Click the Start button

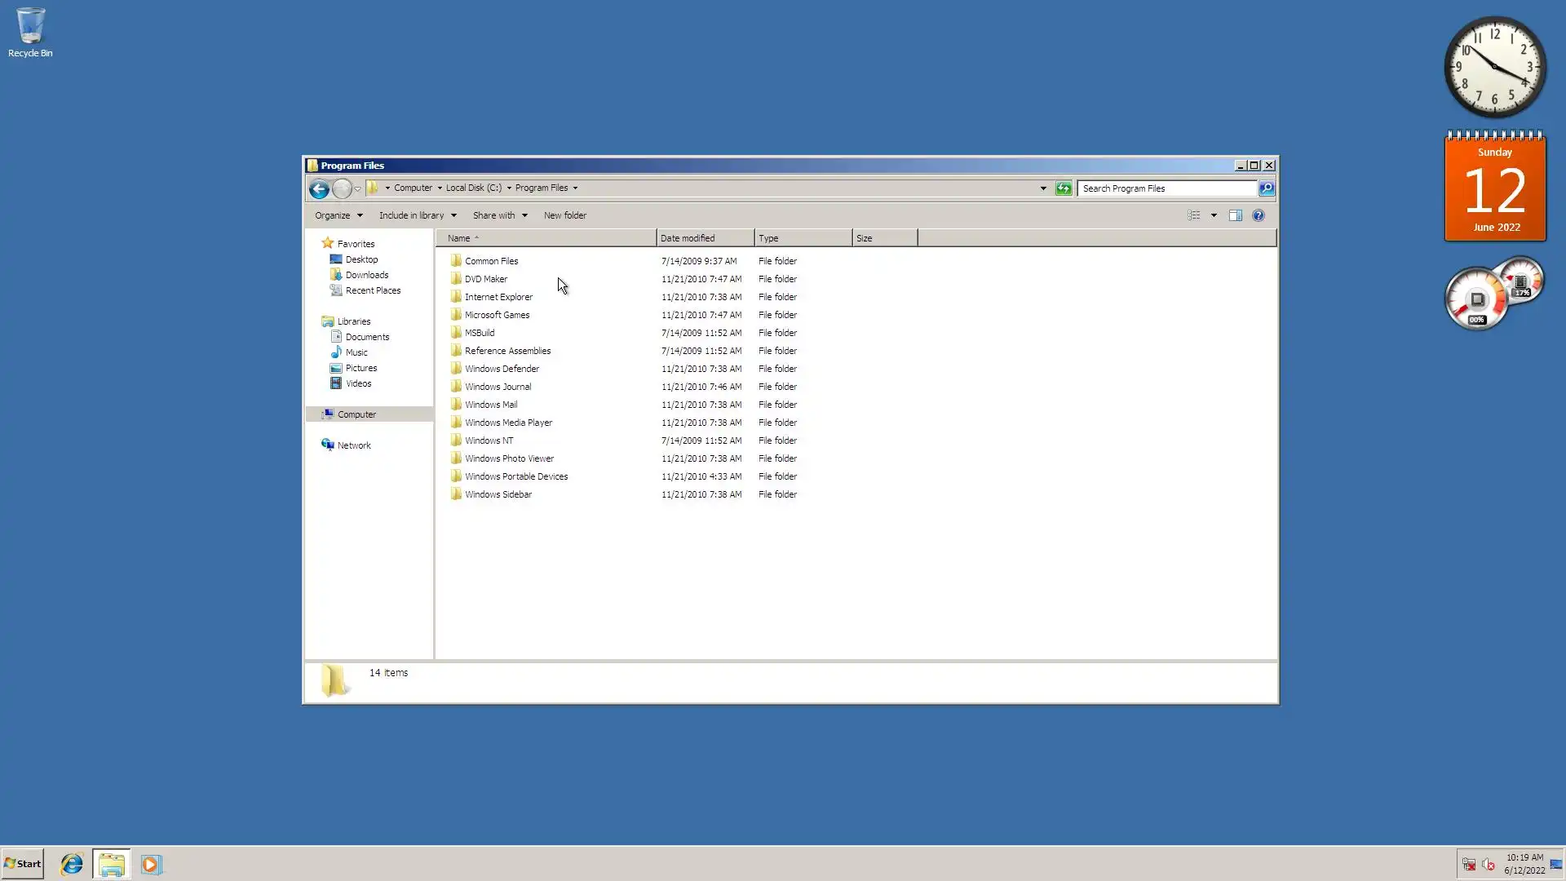point(23,864)
